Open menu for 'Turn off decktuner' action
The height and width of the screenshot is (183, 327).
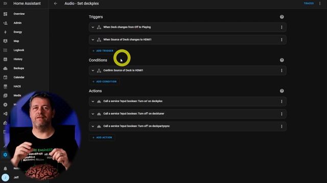282,114
